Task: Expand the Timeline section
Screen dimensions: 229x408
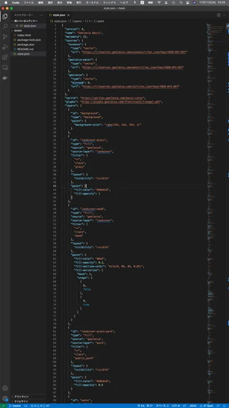Action: coord(28,401)
